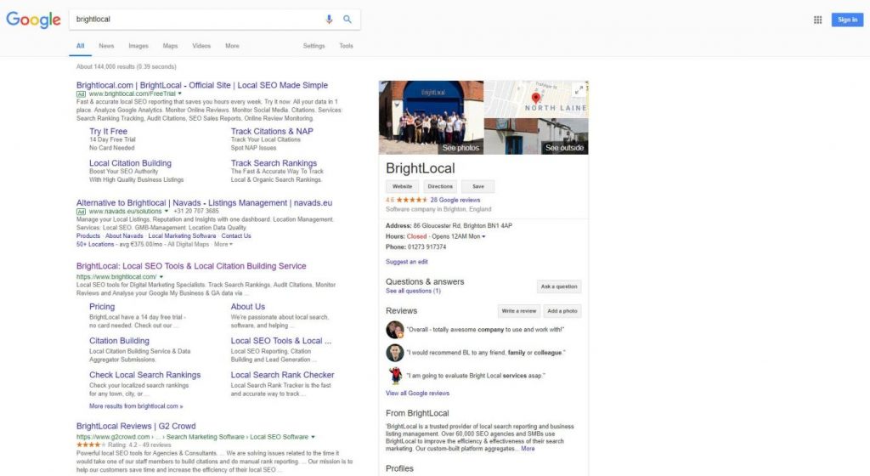Open Local Search Rank Checker sitelink
The height and width of the screenshot is (476, 870).
[282, 375]
